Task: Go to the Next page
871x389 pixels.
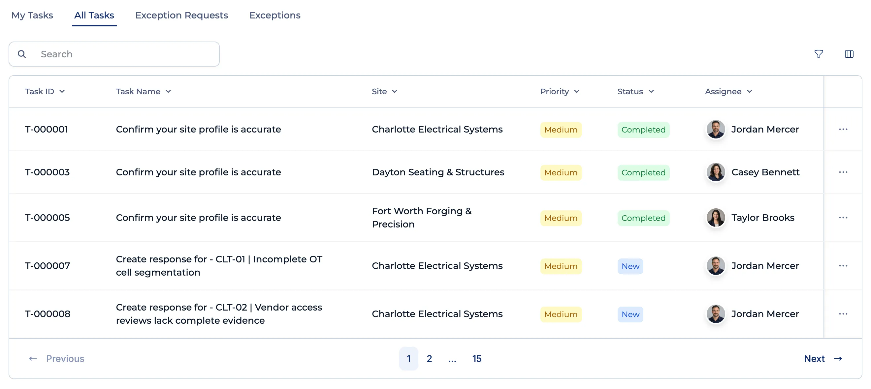Action: [x=823, y=359]
